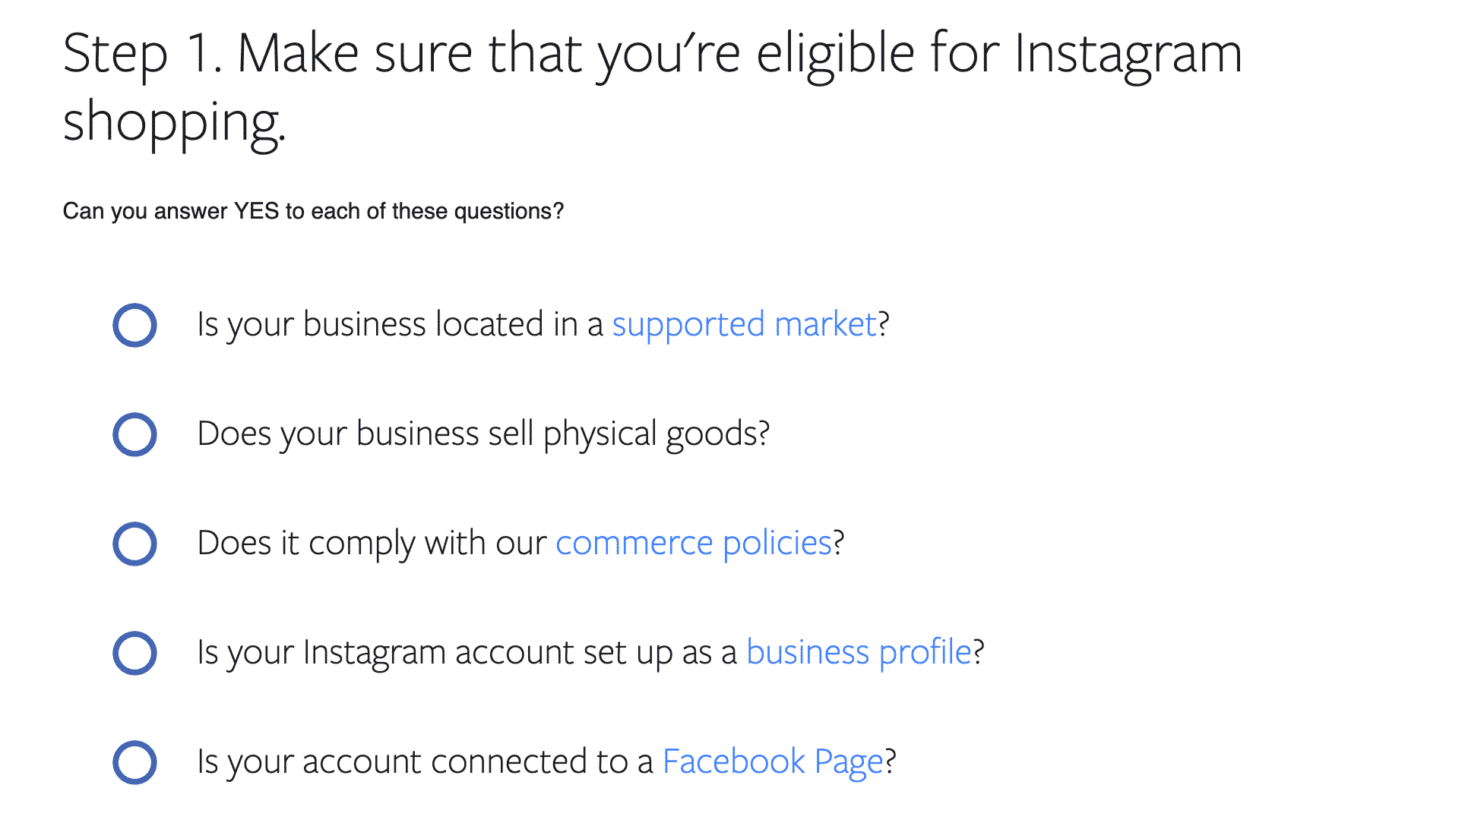This screenshot has width=1468, height=826.
Task: Click the 'Can you answer YES' subtitle
Action: (170, 211)
